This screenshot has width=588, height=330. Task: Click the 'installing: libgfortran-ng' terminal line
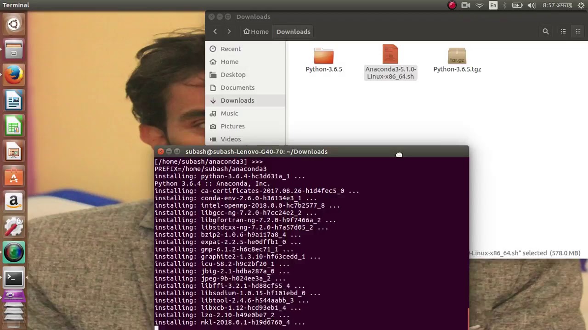245,220
